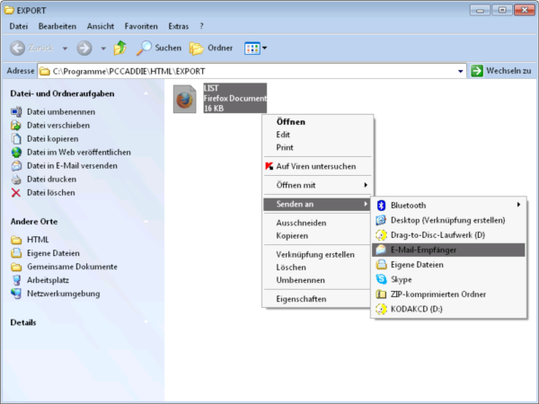
Task: Open the Favoriten menu in menu bar
Action: tap(141, 26)
